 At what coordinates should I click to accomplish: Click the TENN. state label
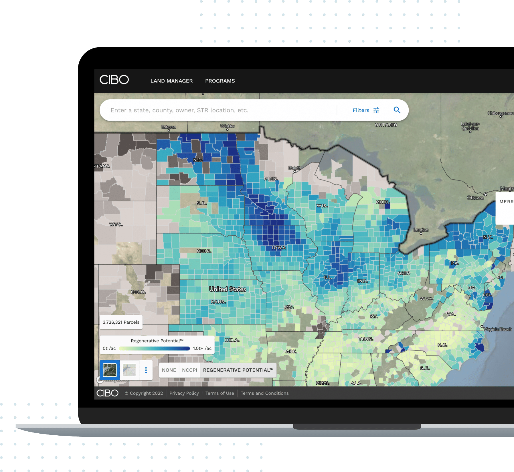click(366, 339)
